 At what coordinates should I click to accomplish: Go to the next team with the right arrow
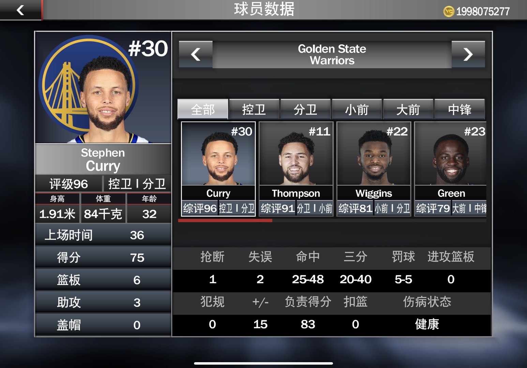468,55
